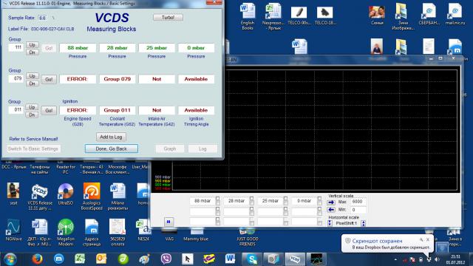The height and width of the screenshot is (266, 473).
Task: Click right-arrow button beside Max scale
Action: point(331,202)
